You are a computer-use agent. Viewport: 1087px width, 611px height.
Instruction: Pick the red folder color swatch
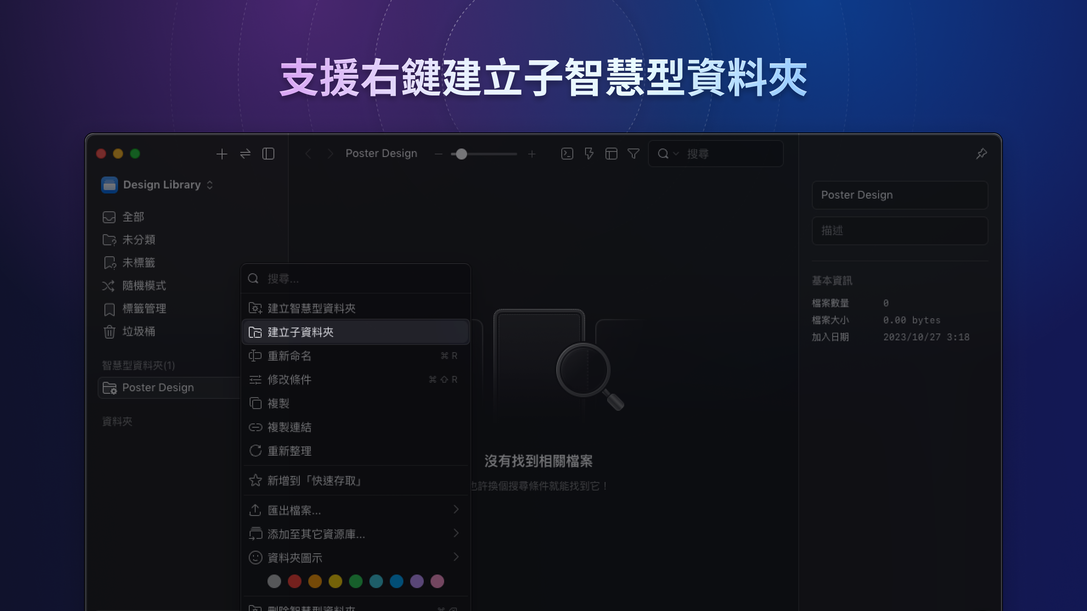pyautogui.click(x=295, y=581)
